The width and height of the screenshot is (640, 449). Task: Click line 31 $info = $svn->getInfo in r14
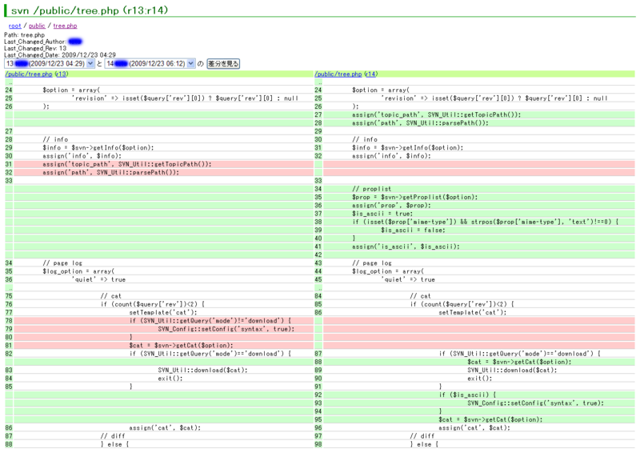pyautogui.click(x=408, y=148)
